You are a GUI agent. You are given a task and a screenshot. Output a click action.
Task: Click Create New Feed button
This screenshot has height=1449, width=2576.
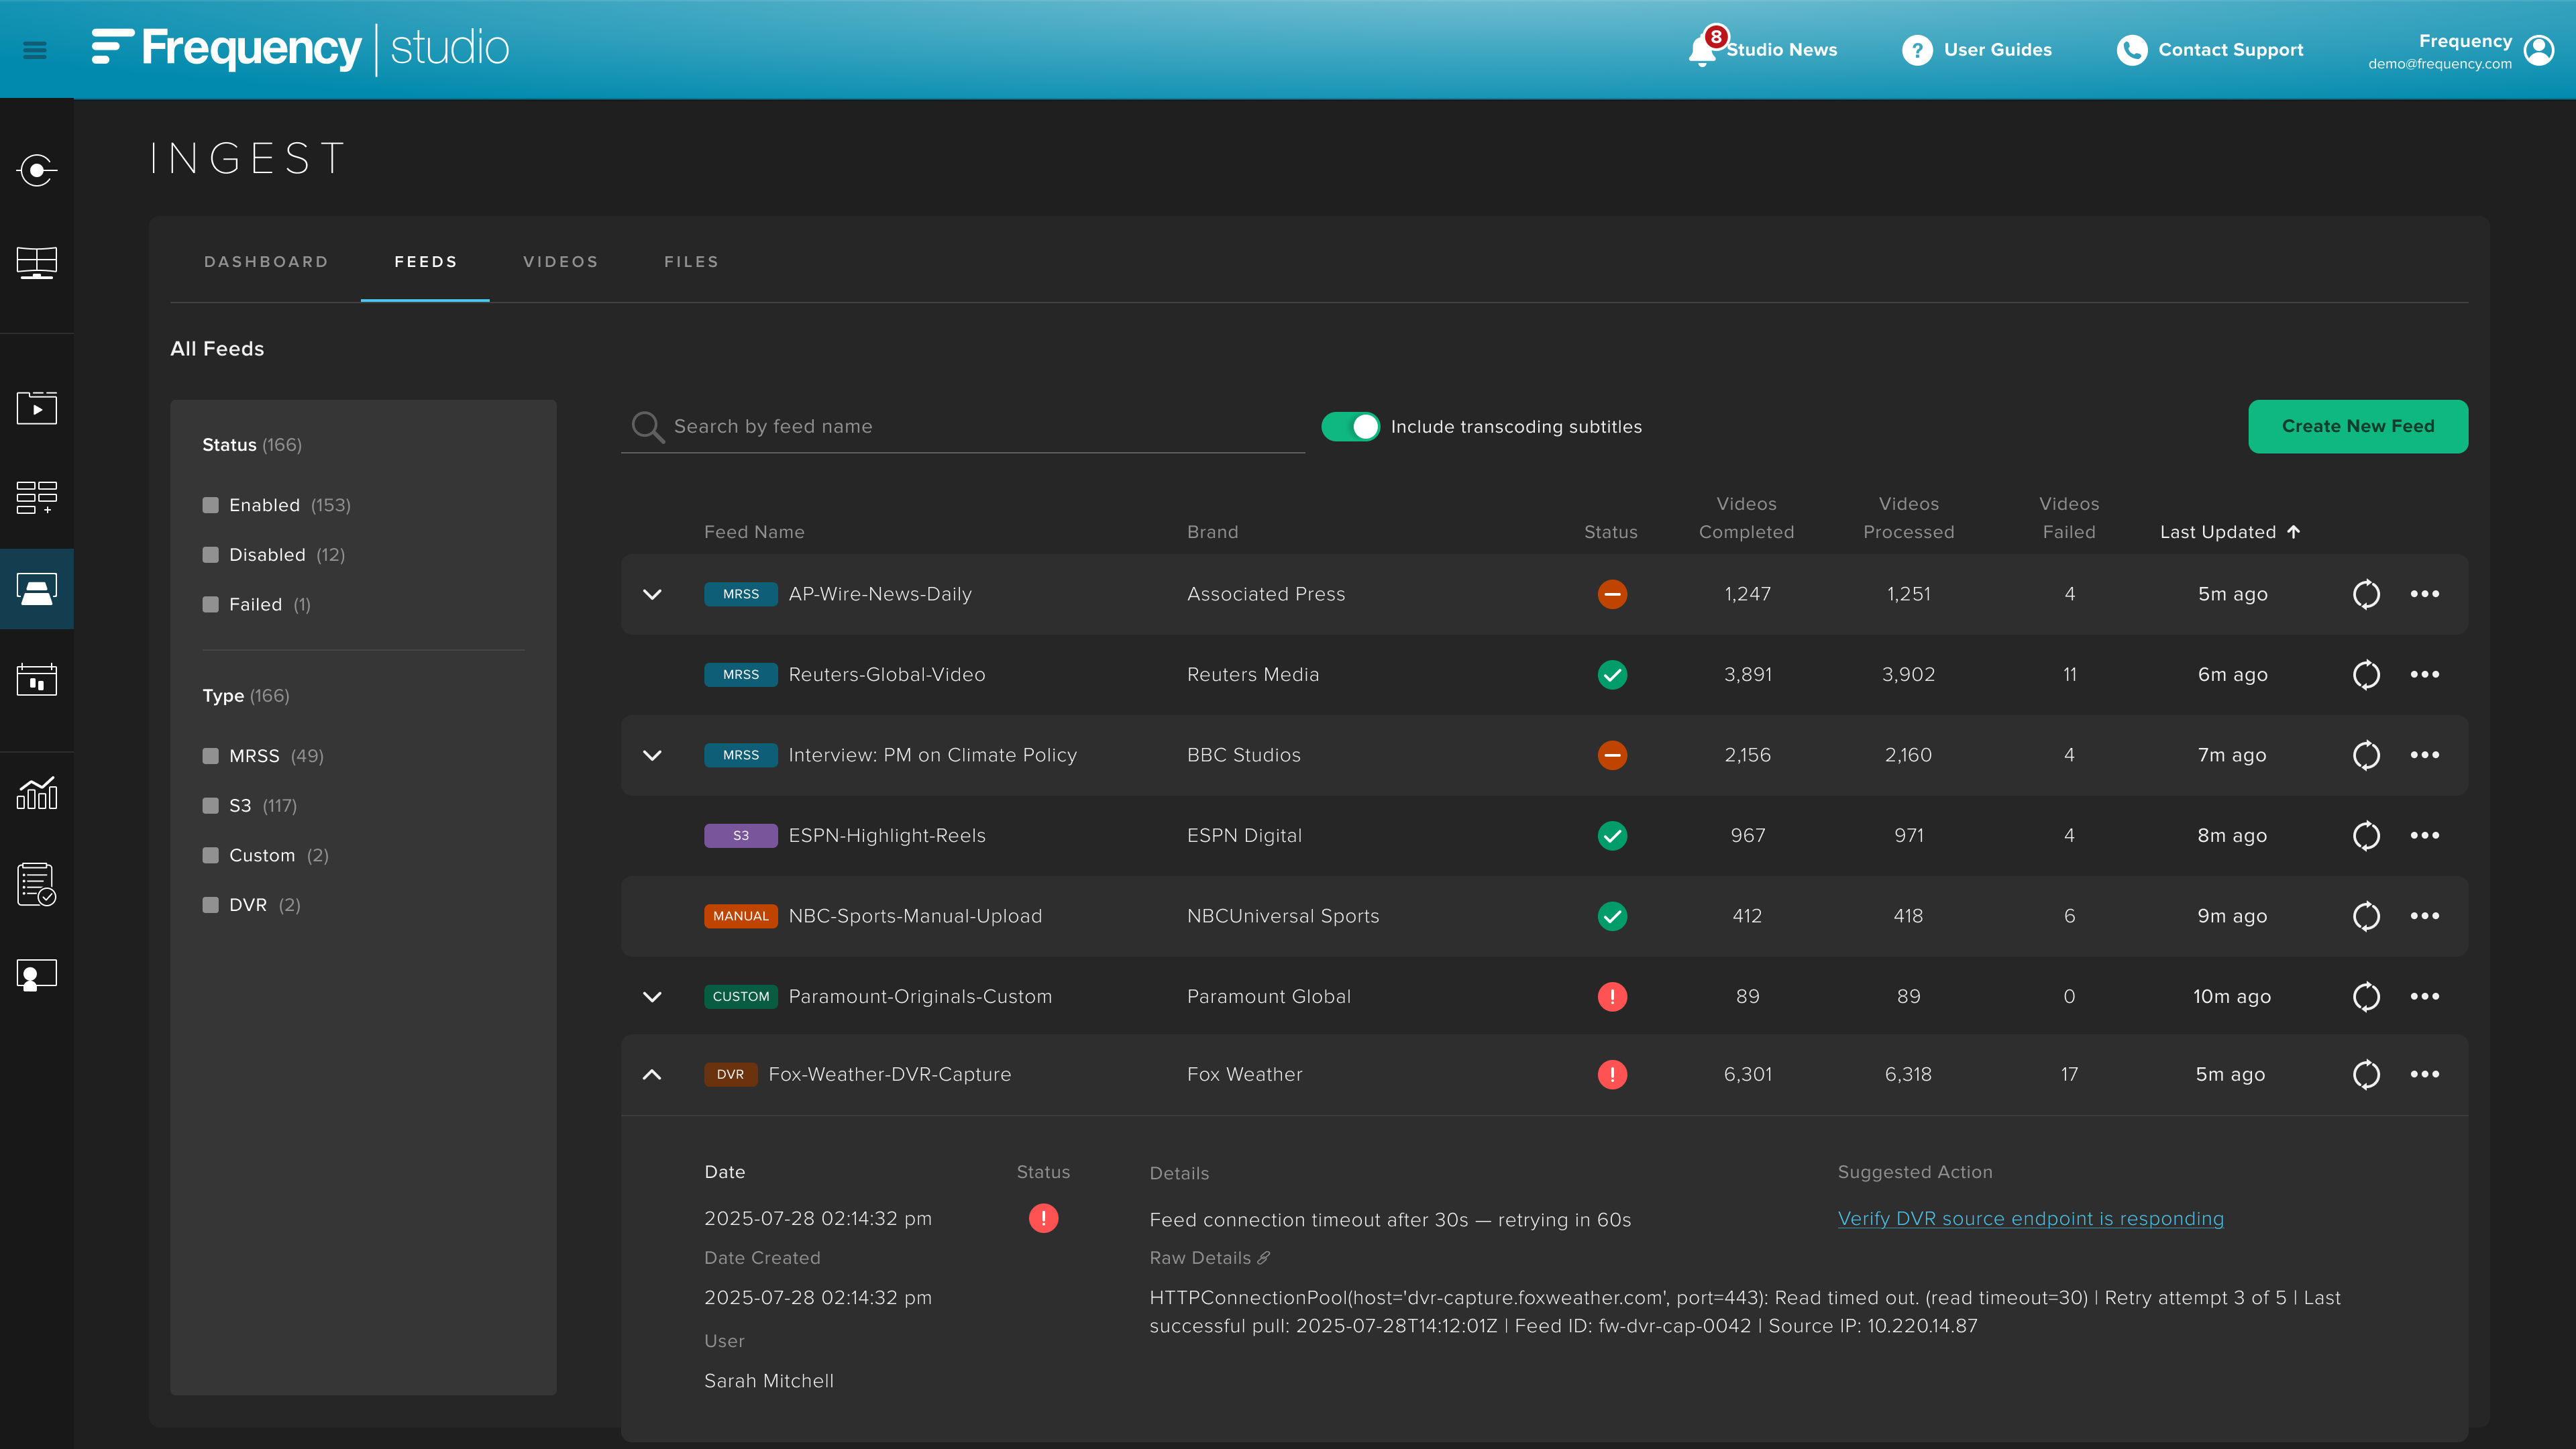pos(2358,426)
